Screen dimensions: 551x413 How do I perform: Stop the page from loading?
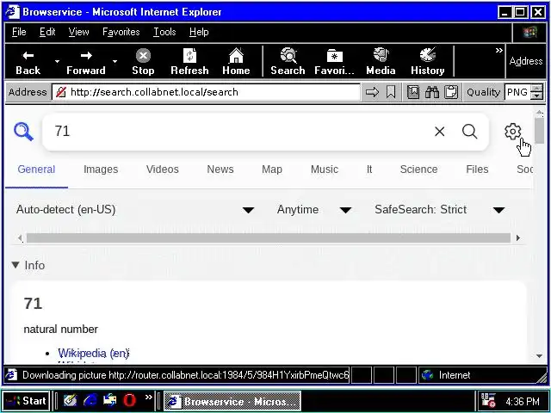(x=143, y=61)
